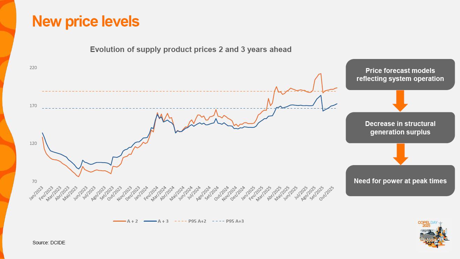460x259 pixels.
Task: Click the 170 y-axis label
Action: tap(33, 106)
